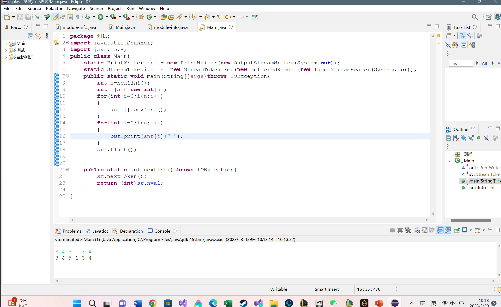Viewport: 501px width, 307px height.
Task: Click the Debug bug icon
Action: (88, 17)
